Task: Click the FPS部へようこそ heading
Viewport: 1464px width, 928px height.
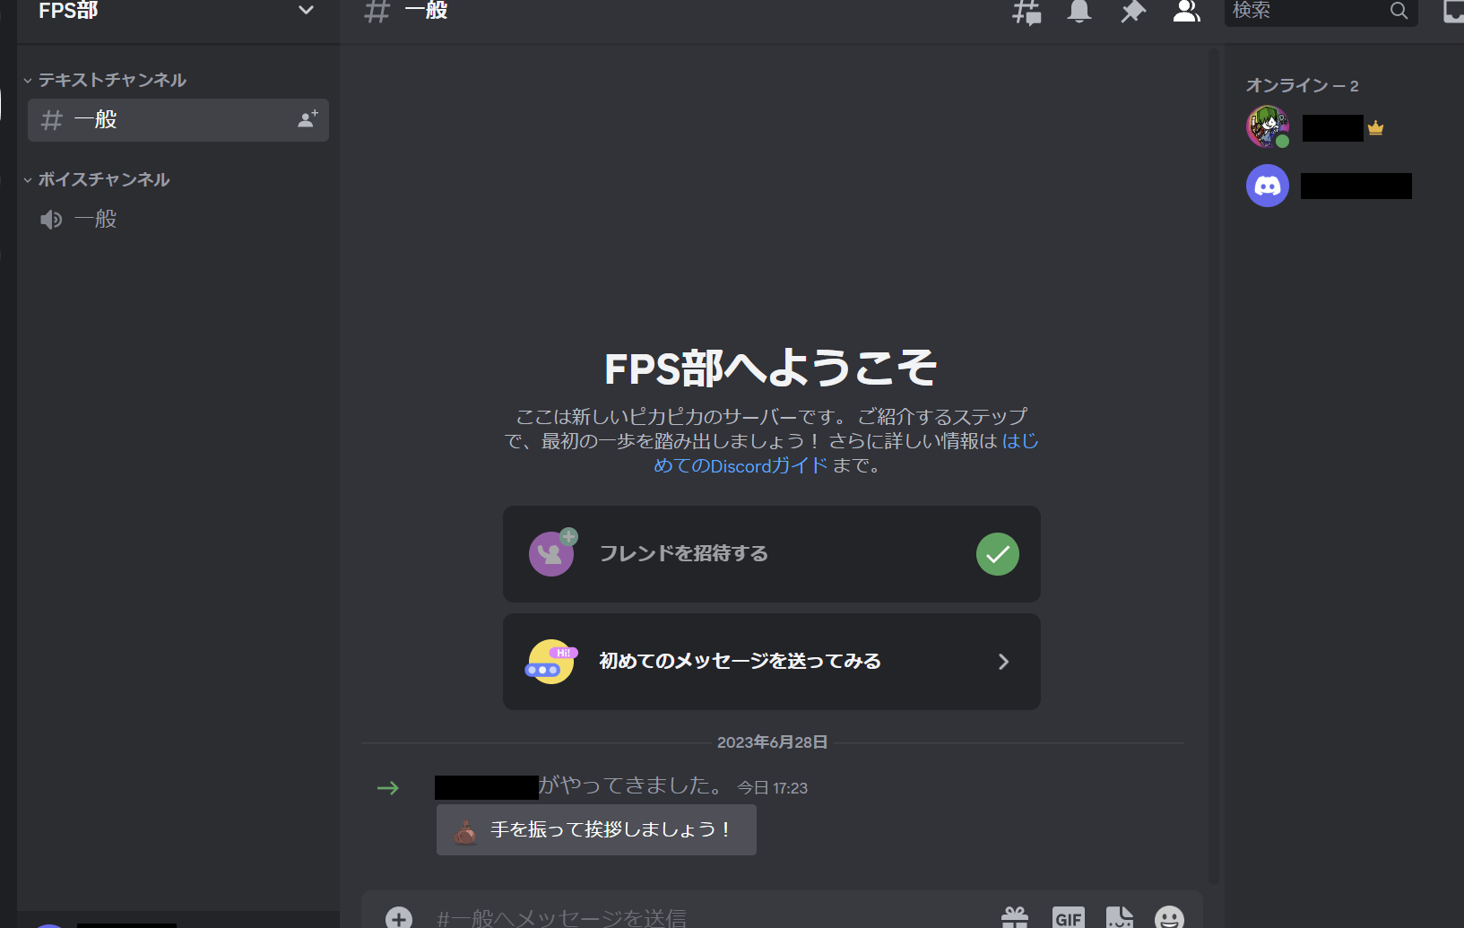Action: [x=771, y=368]
